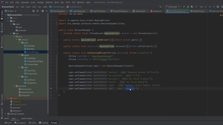The image size is (223, 125).
Task: Click the Git update project arrow icon
Action: point(206,7)
